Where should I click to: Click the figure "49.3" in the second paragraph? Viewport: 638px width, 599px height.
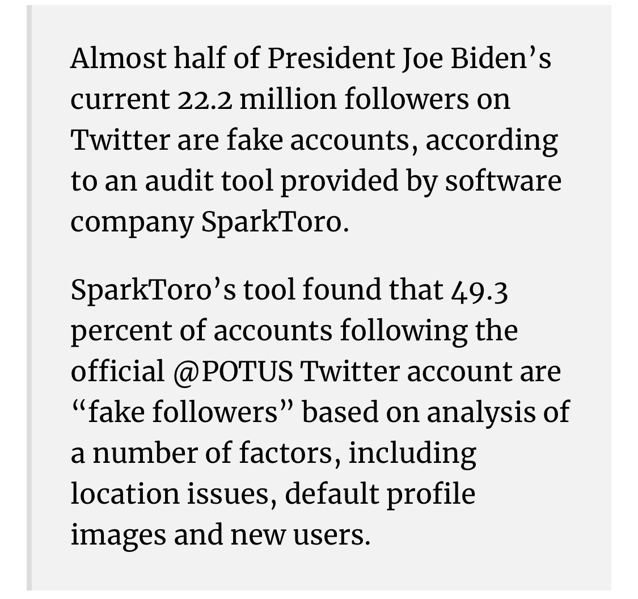[x=480, y=292]
